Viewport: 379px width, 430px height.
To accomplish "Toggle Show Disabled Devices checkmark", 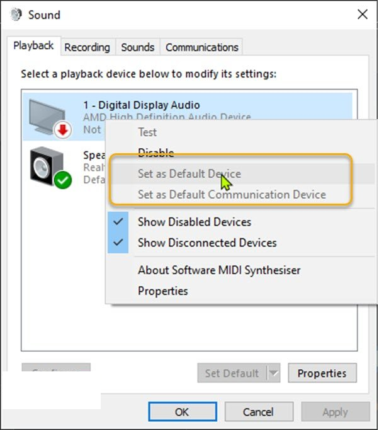I will click(x=118, y=221).
